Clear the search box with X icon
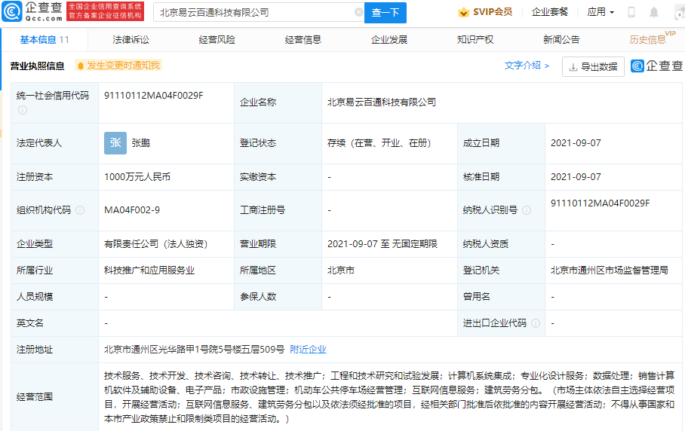This screenshot has width=685, height=431. click(x=359, y=12)
